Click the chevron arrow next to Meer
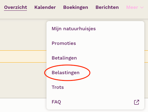Screen dimensions: 148x112 click(x=142, y=7)
